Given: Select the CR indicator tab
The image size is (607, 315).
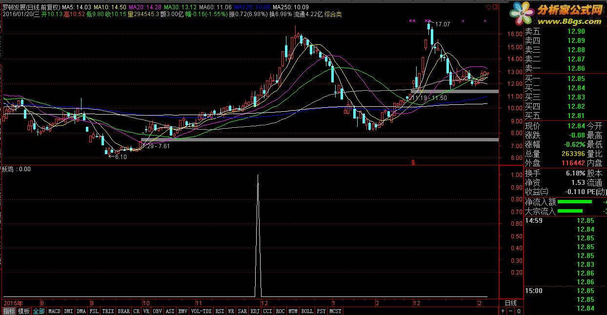Looking at the screenshot, I should click(137, 311).
